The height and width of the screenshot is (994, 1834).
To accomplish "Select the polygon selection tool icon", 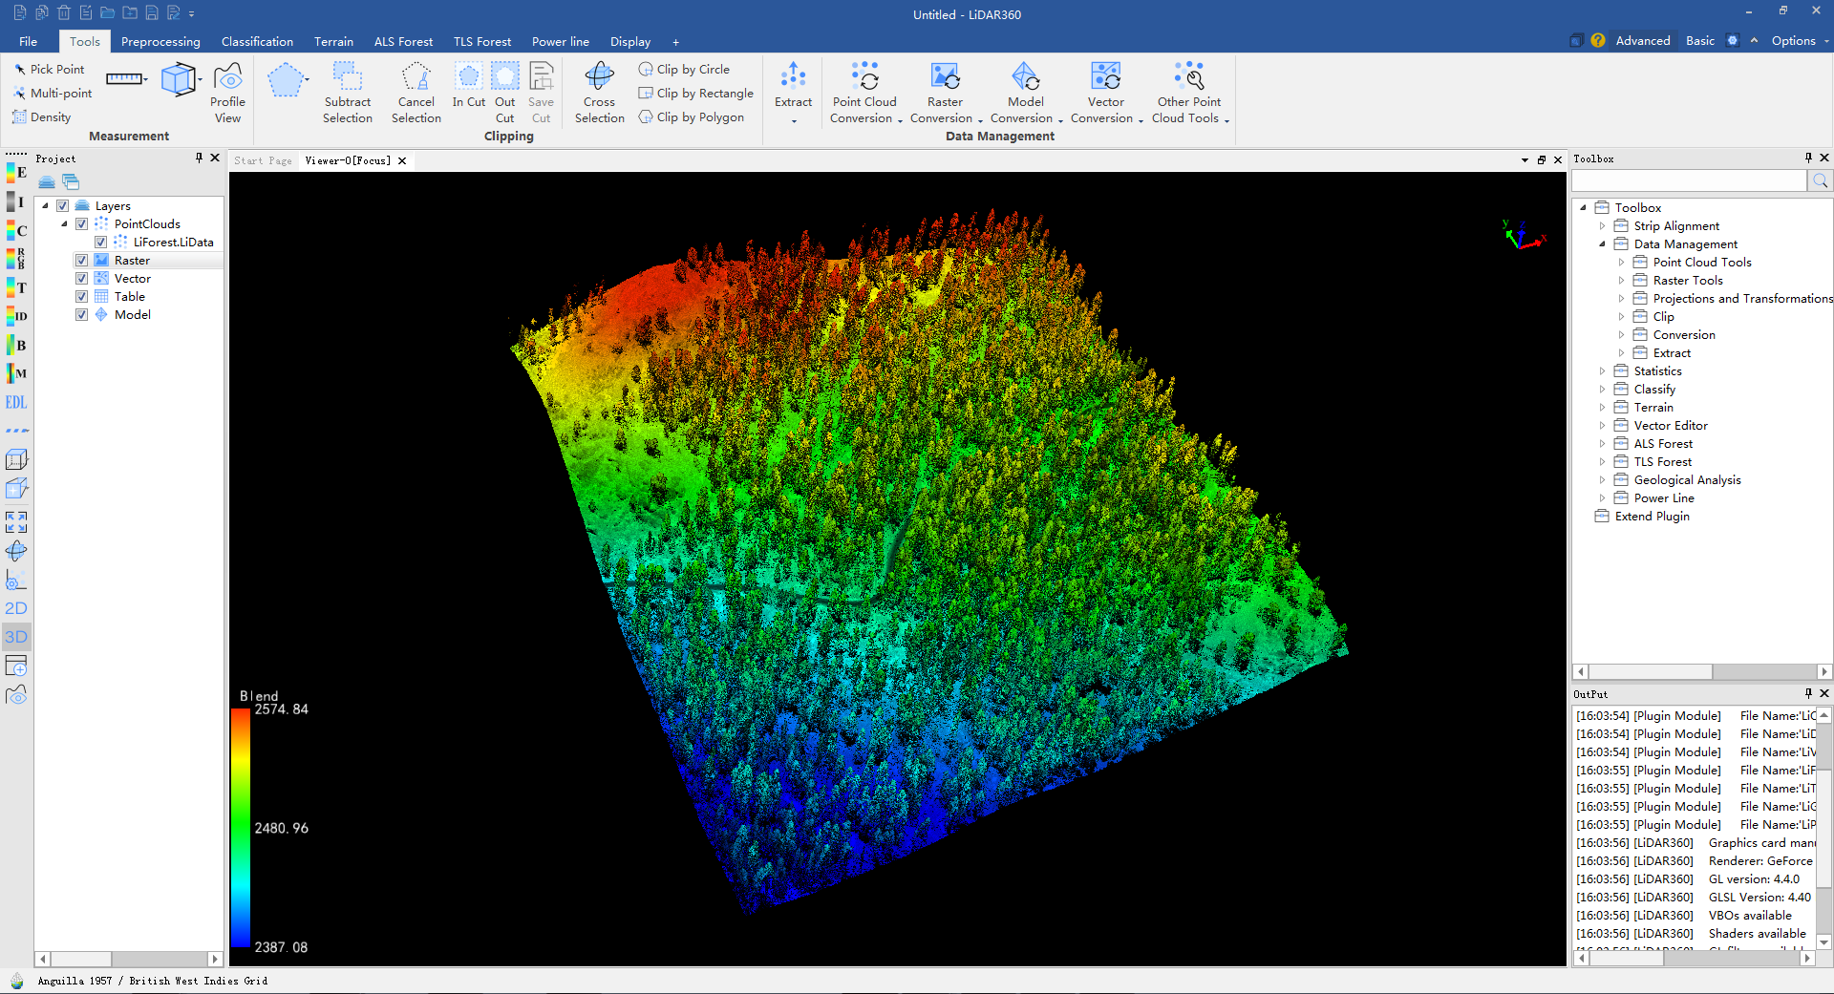I will (x=286, y=80).
